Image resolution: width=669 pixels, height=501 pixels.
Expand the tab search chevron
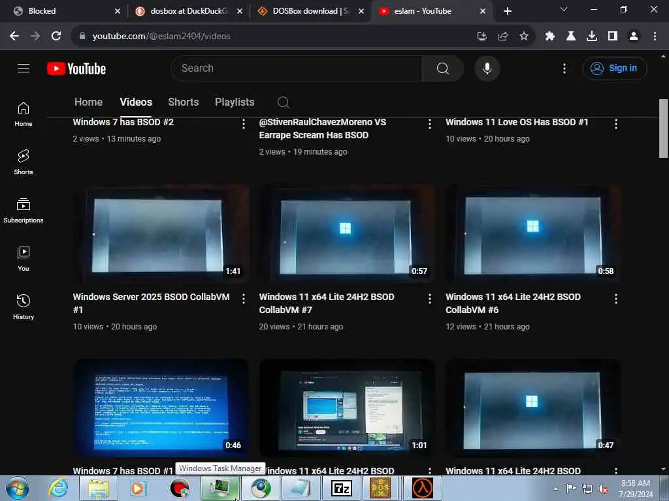pyautogui.click(x=564, y=9)
